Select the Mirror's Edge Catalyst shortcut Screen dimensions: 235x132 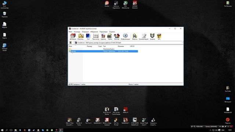coord(107,122)
